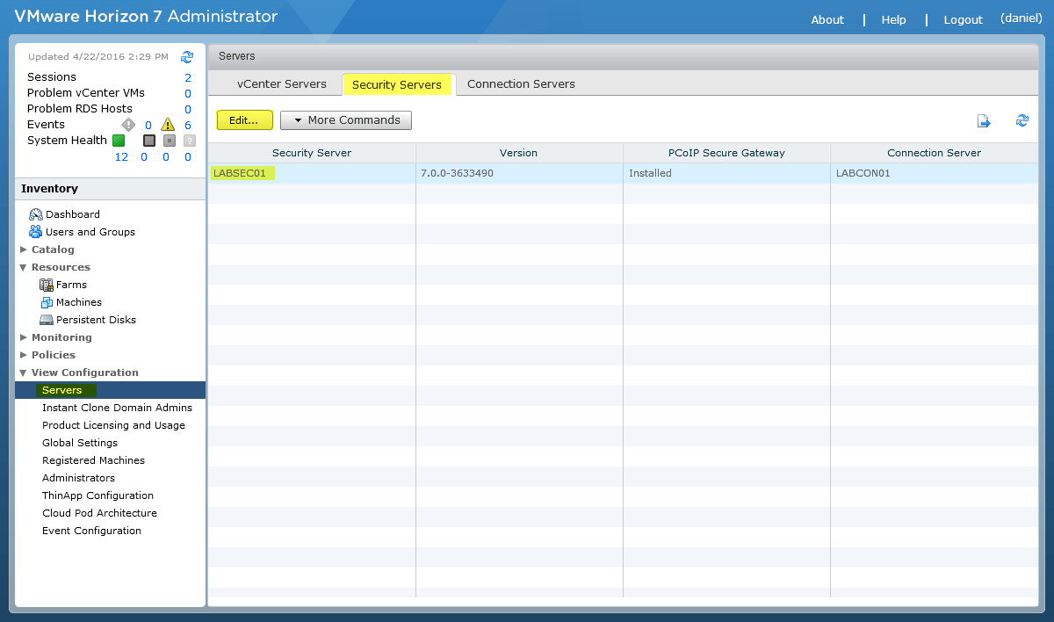Refresh the Security Servers table

click(1022, 120)
